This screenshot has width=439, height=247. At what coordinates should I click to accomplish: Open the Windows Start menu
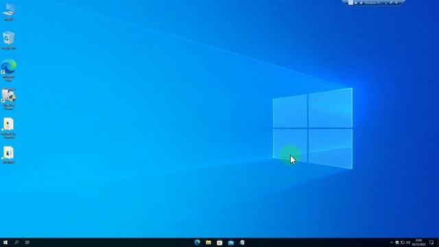(5, 242)
